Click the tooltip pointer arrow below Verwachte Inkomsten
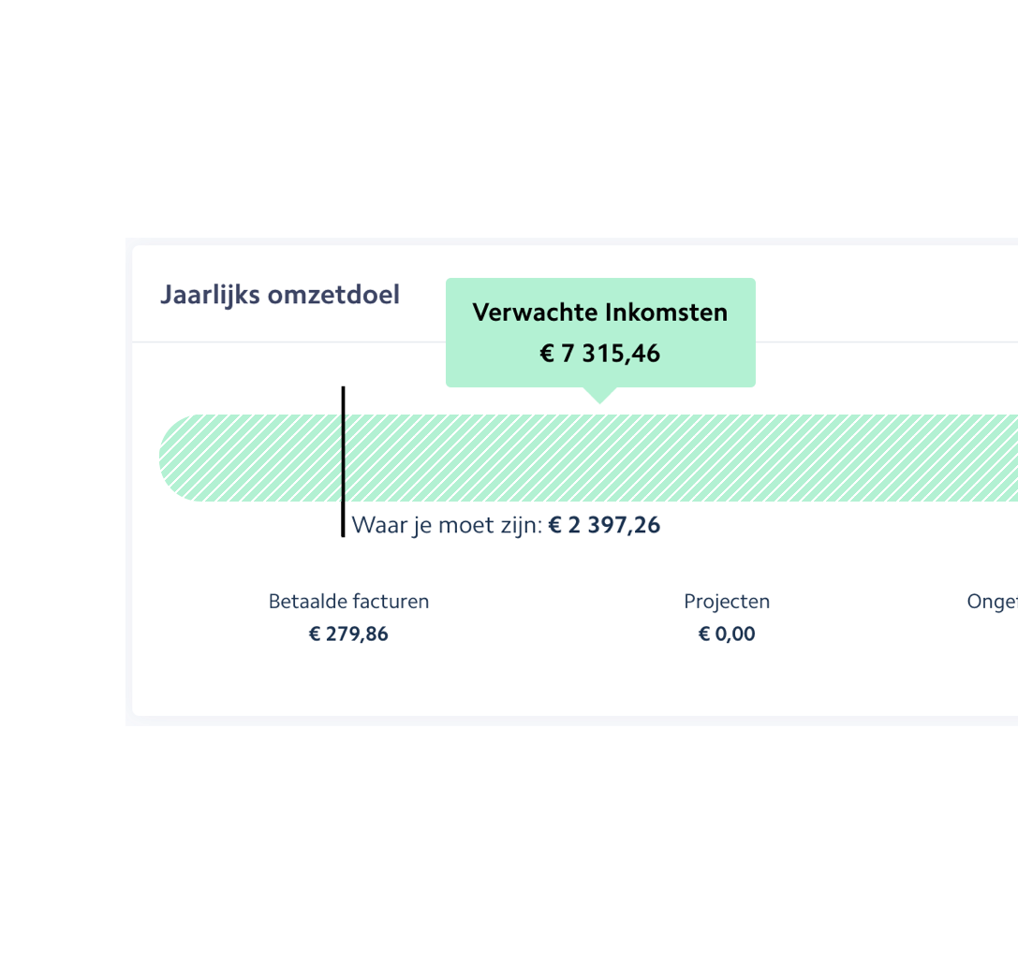Viewport: 1018px width, 961px height. tap(598, 398)
